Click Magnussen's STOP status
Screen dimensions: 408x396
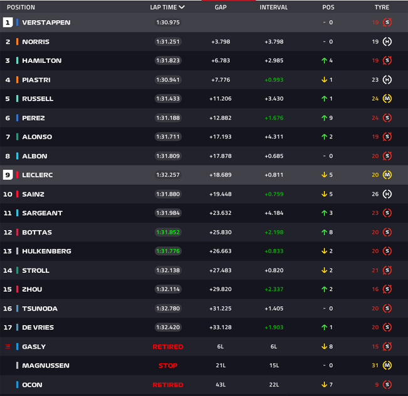point(168,366)
